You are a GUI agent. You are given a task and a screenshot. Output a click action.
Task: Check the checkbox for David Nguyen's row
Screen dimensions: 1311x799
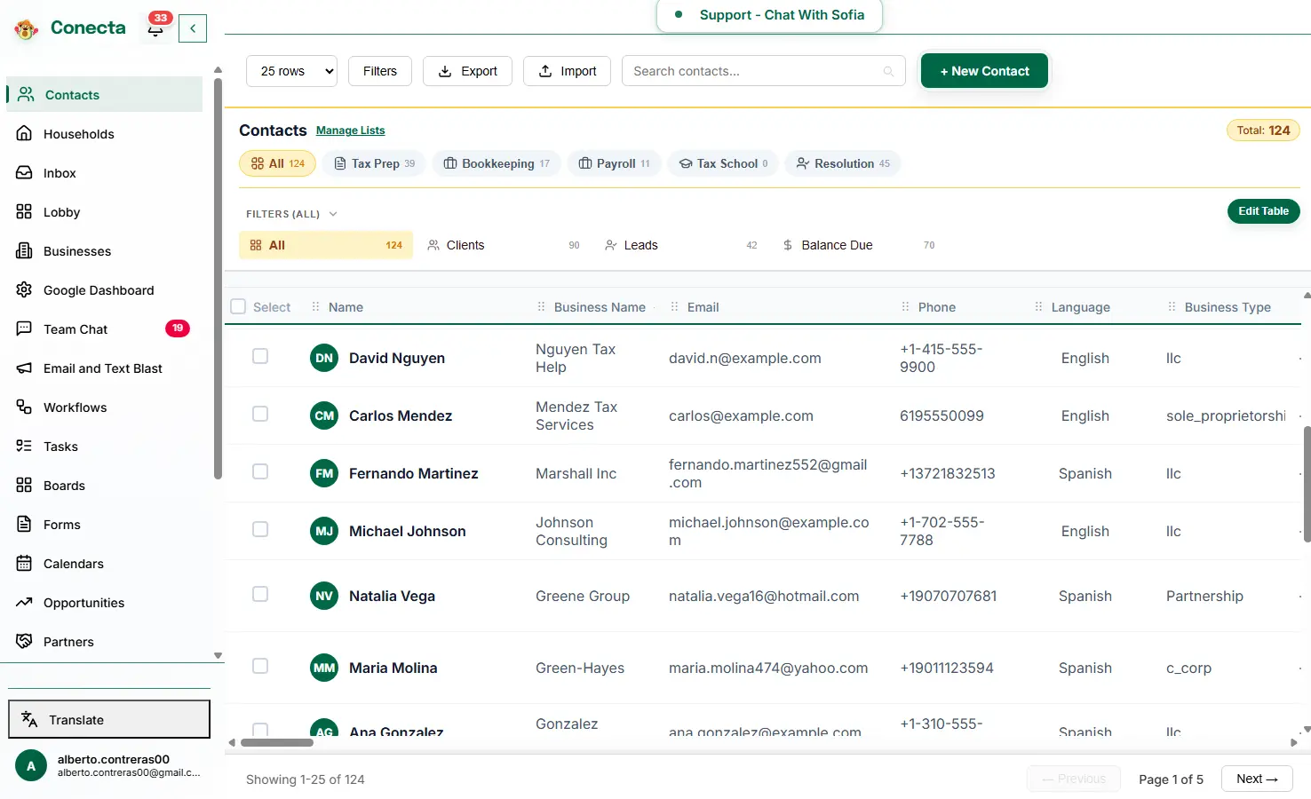tap(259, 356)
